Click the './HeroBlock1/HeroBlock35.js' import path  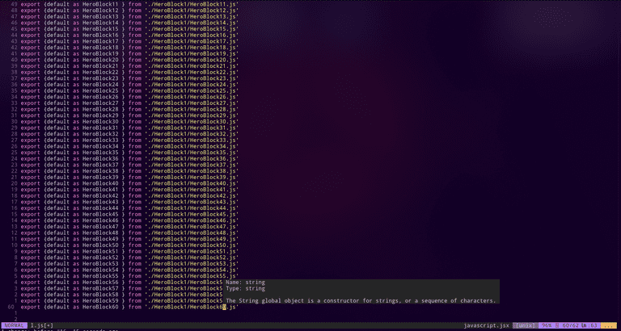click(191, 153)
